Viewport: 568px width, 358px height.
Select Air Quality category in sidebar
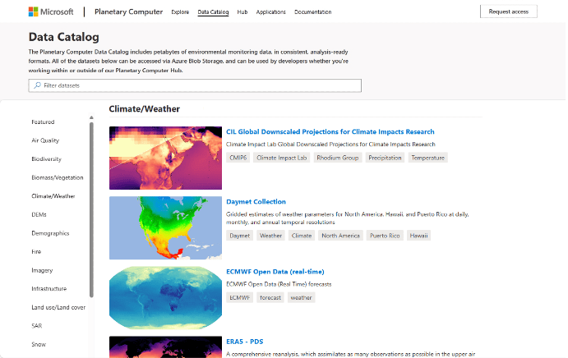[x=45, y=140]
